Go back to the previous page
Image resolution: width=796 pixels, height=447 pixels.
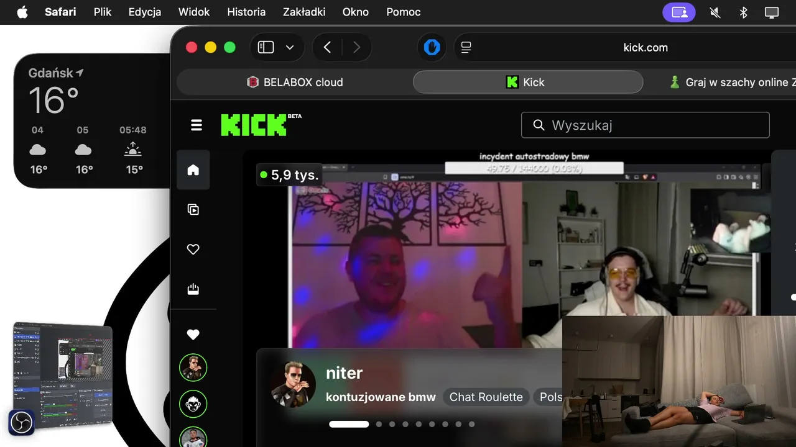pyautogui.click(x=328, y=47)
